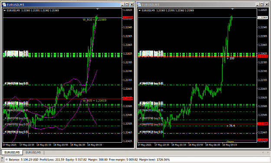Select order #196459619 buy 0.01 in the right chart

pyautogui.click(x=151, y=132)
